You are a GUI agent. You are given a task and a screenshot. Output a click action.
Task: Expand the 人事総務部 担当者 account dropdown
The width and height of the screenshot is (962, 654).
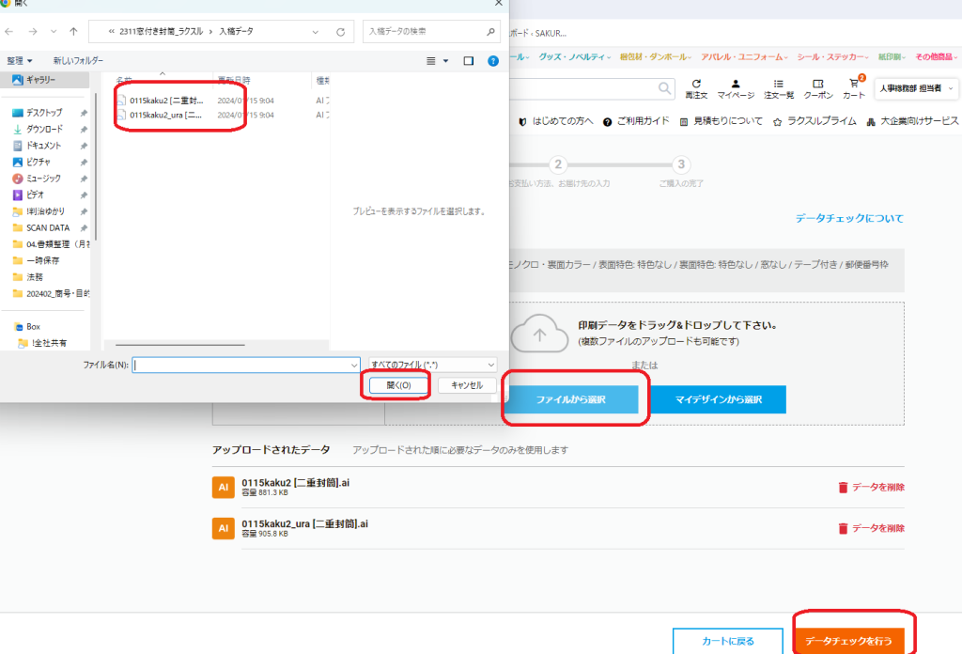point(916,88)
